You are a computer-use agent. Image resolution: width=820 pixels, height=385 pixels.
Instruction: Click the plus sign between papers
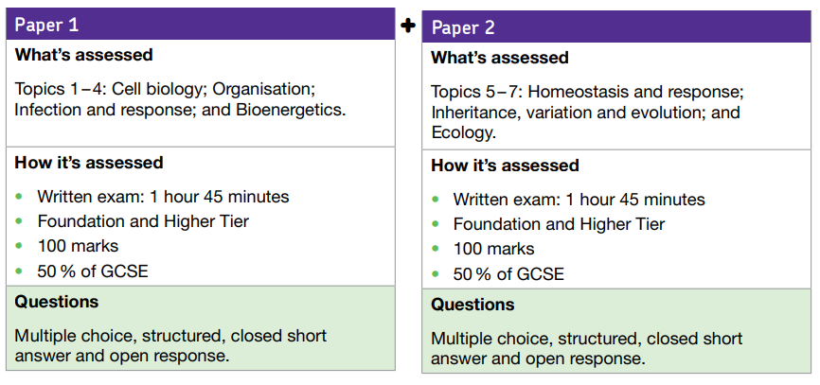click(x=408, y=26)
